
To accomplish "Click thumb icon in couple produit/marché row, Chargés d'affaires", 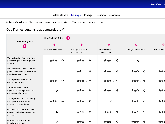I will (x=90, y=71).
